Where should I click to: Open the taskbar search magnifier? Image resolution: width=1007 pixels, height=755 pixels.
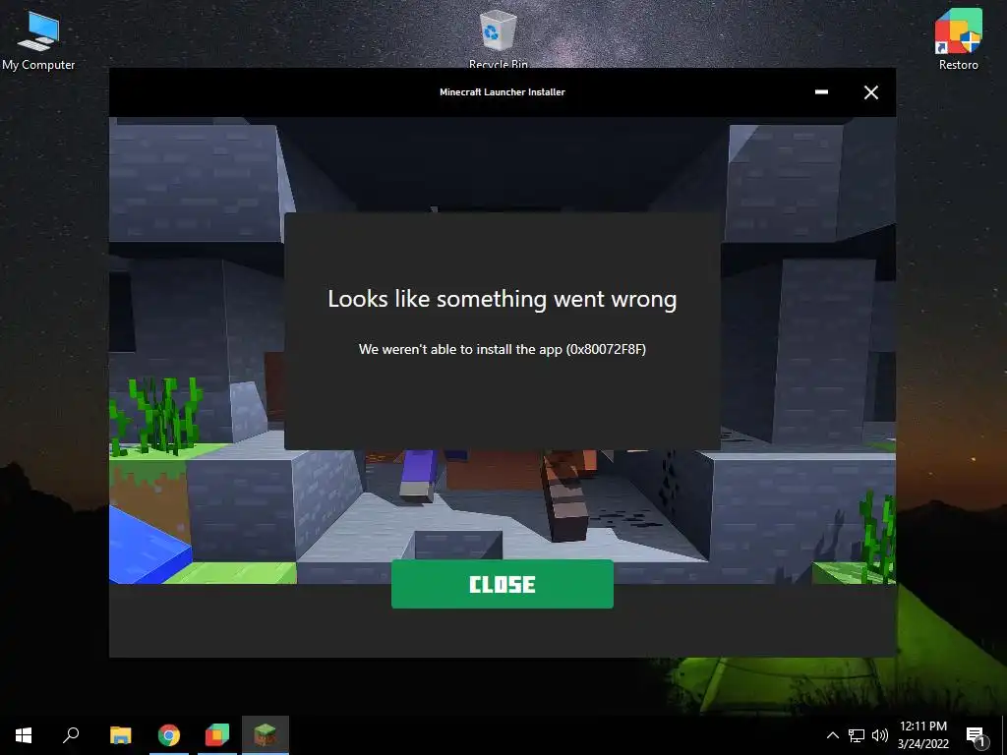(x=71, y=735)
